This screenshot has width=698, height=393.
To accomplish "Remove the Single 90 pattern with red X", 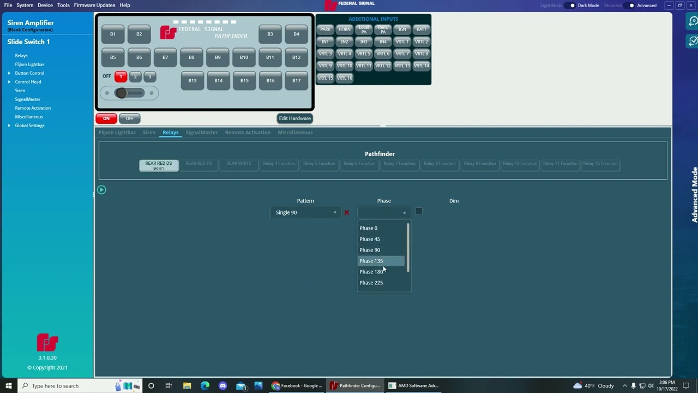I will [346, 212].
